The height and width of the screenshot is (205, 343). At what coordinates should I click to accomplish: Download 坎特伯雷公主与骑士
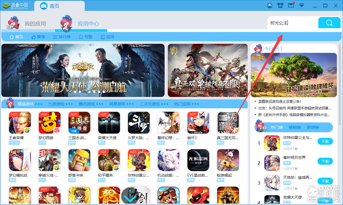pos(325,142)
